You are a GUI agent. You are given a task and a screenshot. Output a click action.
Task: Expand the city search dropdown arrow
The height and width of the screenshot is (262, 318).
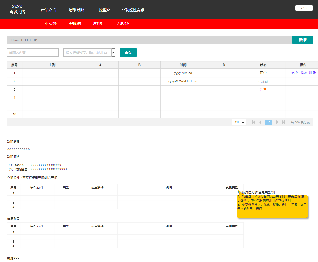[x=113, y=53]
